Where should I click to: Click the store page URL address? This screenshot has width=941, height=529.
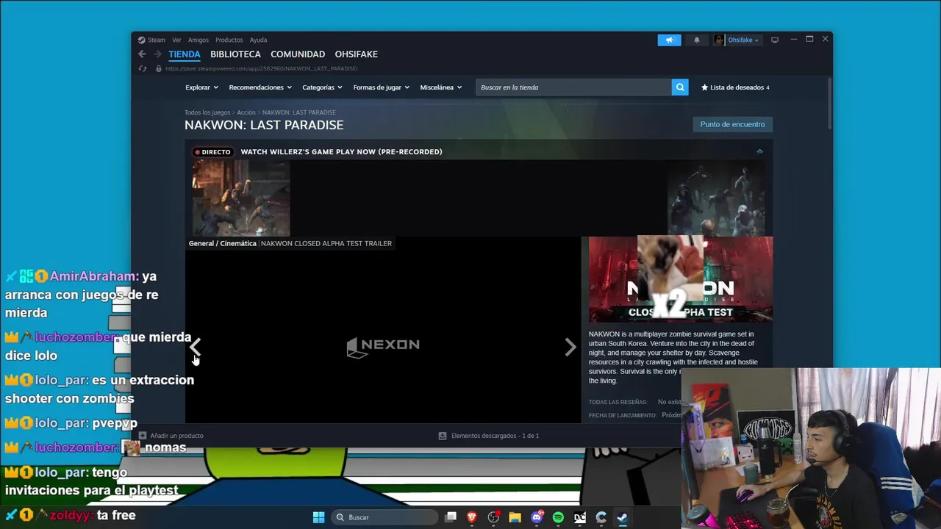click(x=261, y=68)
